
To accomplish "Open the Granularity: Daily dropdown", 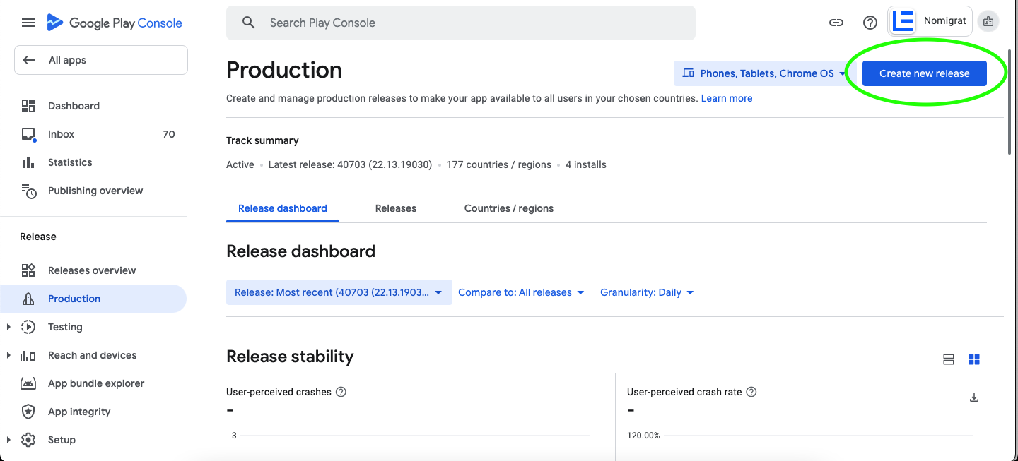I will (647, 292).
